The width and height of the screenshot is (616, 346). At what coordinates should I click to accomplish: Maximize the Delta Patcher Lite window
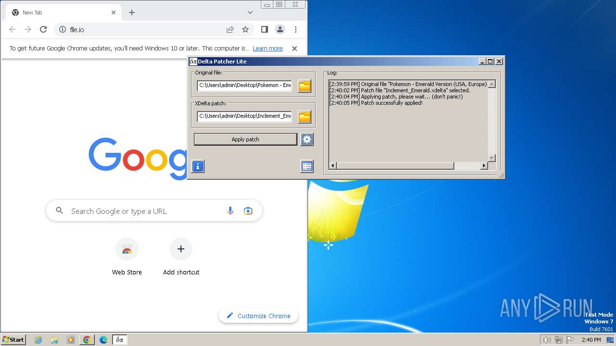[490, 62]
